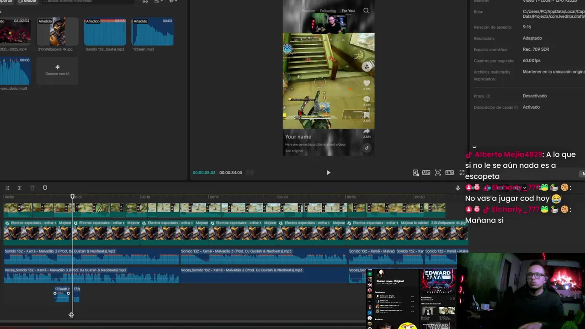The width and height of the screenshot is (585, 329).
Task: Select the Sonido 132...beats.mp3 audio thumbnail
Action: click(x=105, y=32)
